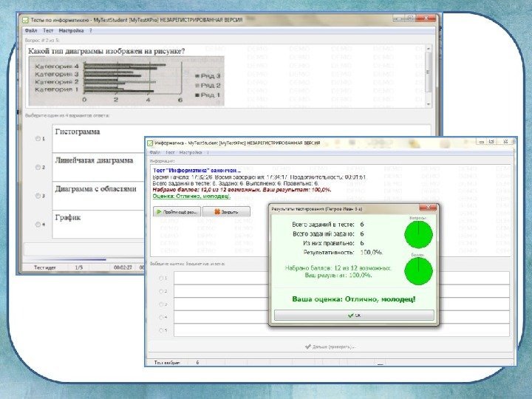
Task: Click timer 00:02:27 in status bar
Action: click(x=123, y=267)
